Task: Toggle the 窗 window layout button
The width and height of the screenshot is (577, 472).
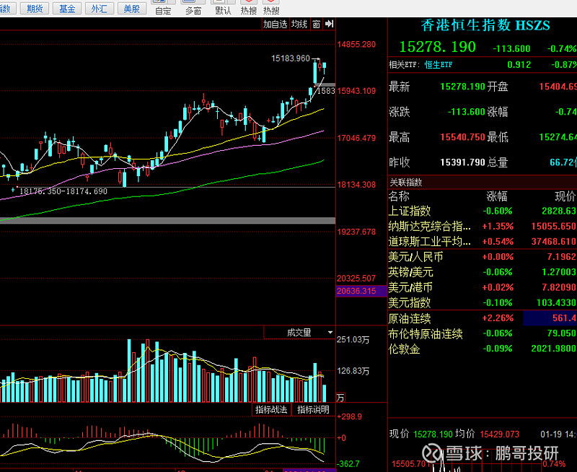Action: [x=317, y=25]
